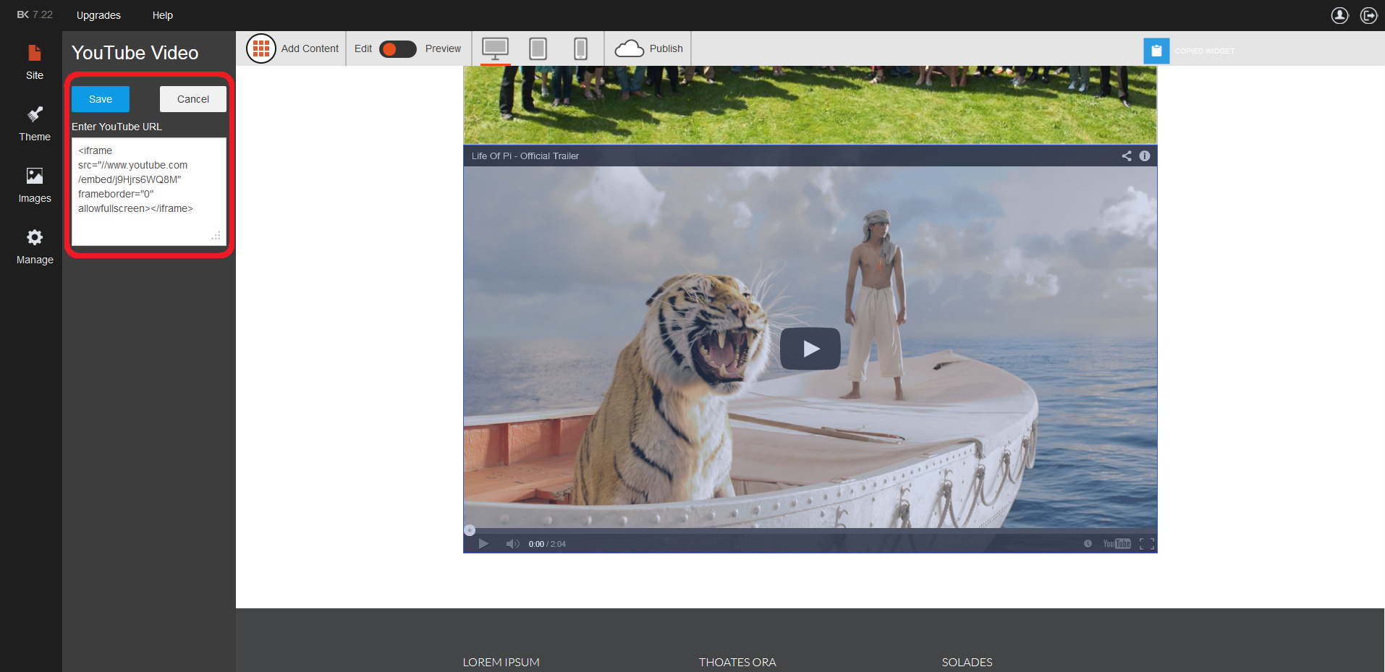Save the YouTube video settings
1385x672 pixels.
point(101,99)
